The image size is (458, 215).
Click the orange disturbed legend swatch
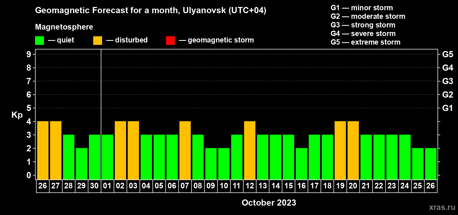98,41
